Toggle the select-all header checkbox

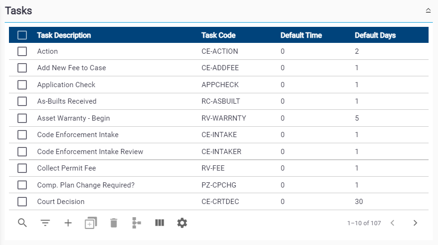pyautogui.click(x=22, y=35)
